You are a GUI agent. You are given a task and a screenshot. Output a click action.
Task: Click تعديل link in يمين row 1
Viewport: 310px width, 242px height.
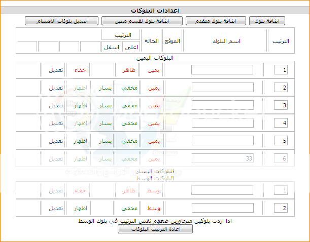click(x=56, y=70)
